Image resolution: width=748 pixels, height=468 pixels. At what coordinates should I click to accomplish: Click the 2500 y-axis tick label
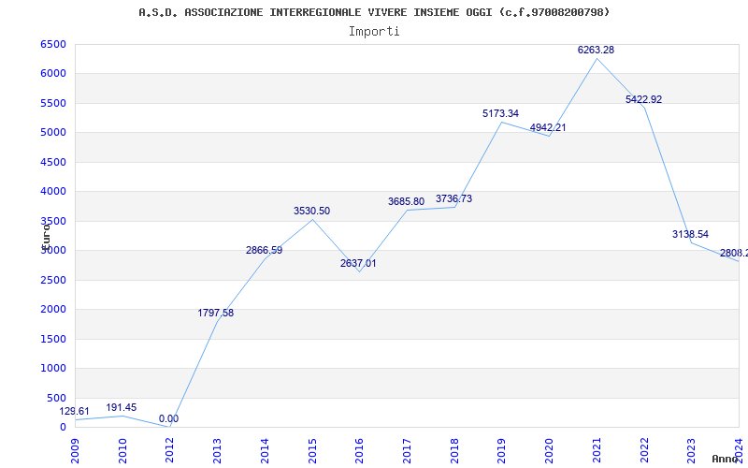pos(53,280)
